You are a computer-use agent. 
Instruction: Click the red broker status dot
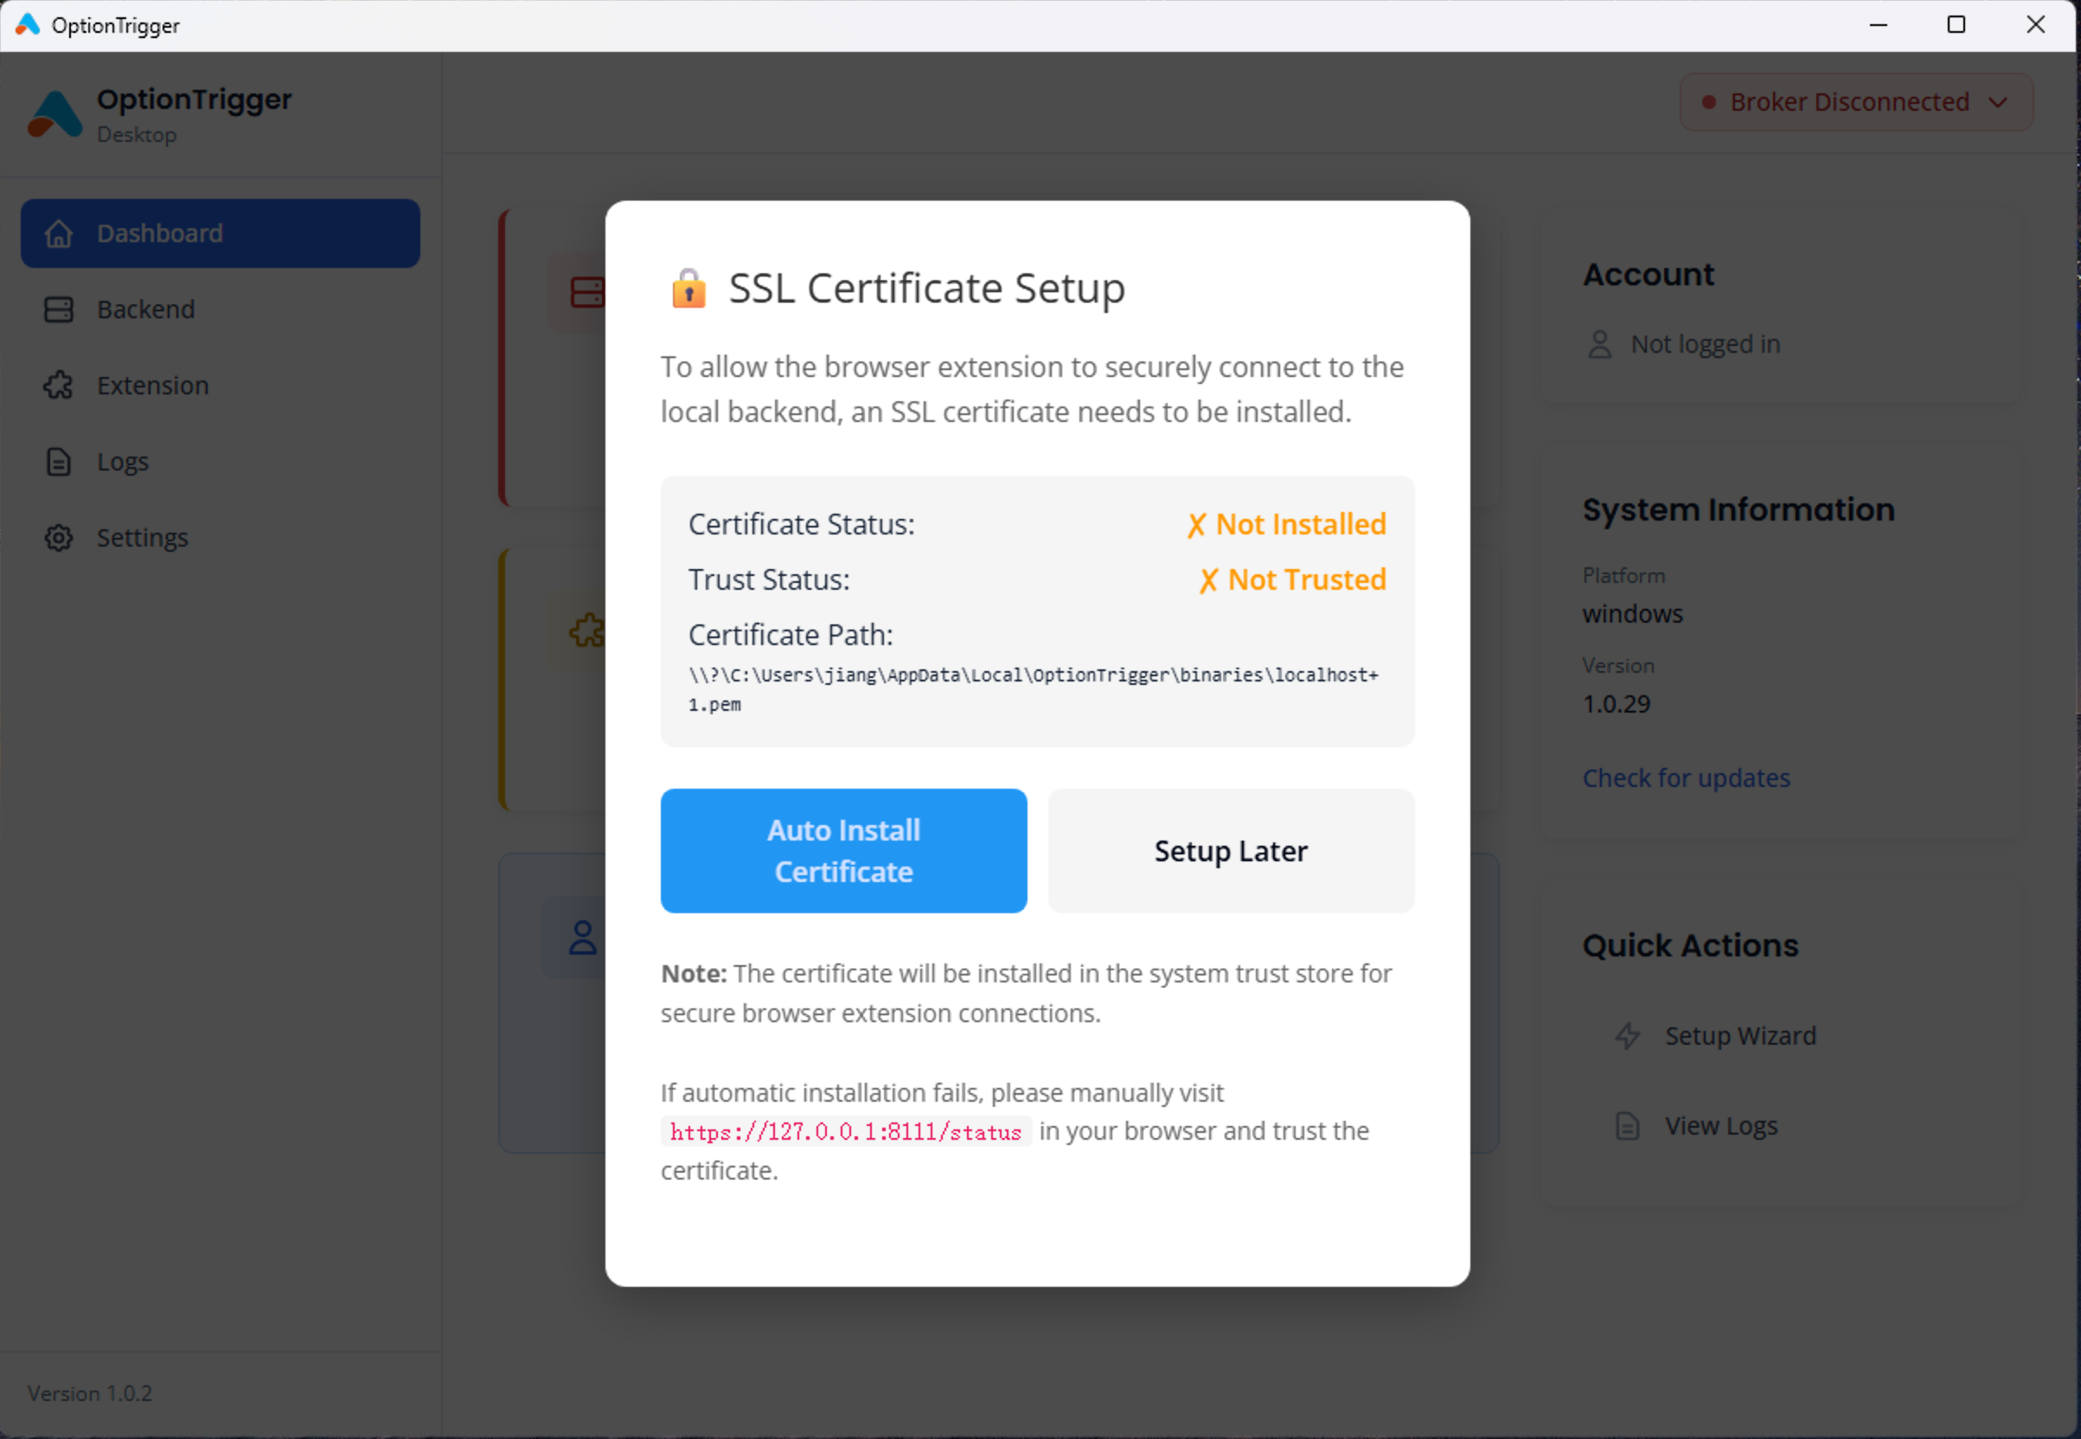point(1707,102)
